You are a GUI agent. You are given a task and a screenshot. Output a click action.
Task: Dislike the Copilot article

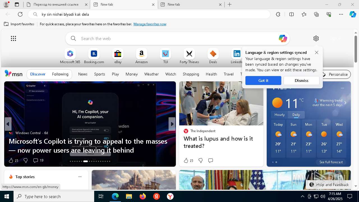click(26, 160)
